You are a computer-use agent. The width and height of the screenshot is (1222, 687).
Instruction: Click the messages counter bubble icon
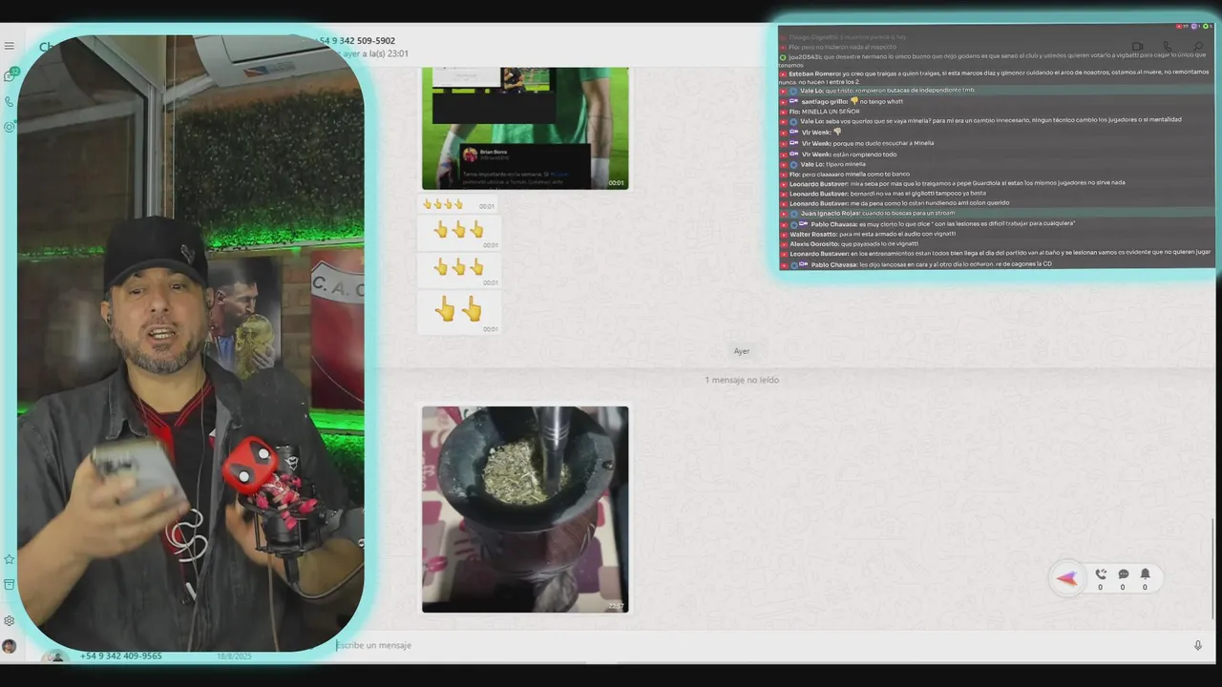(x=1123, y=574)
